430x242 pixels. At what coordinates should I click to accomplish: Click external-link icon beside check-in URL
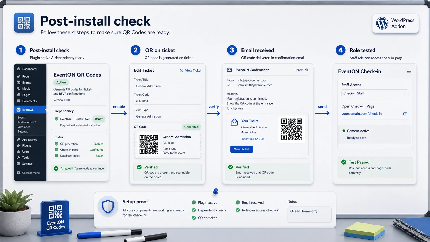click(x=405, y=114)
